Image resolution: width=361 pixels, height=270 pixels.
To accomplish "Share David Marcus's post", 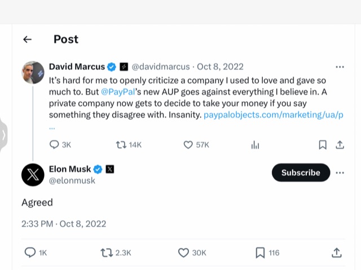I will pyautogui.click(x=340, y=145).
